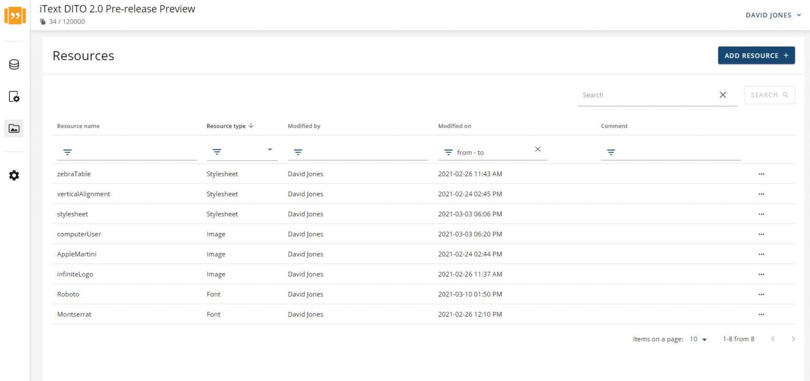Select the Resources image icon in the sidebar
810x381 pixels.
pyautogui.click(x=14, y=128)
